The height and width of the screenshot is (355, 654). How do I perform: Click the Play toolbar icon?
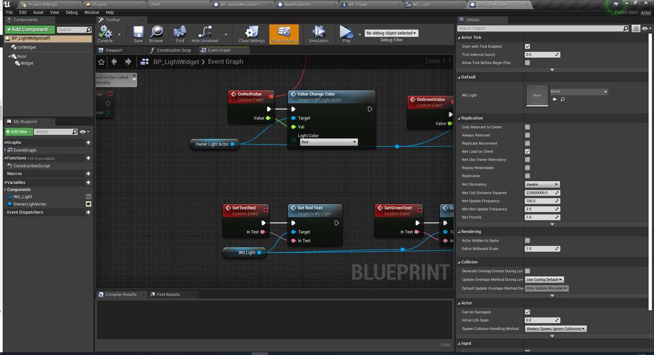point(347,34)
